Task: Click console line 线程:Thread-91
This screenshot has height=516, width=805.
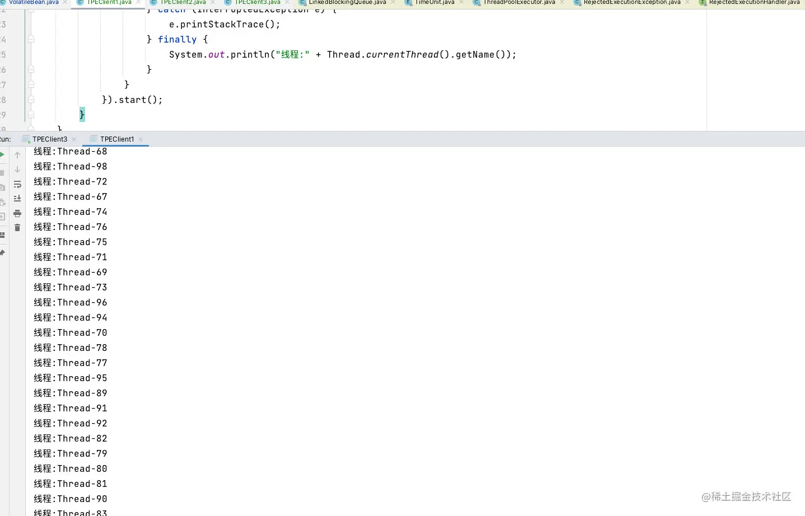Action: 71,408
